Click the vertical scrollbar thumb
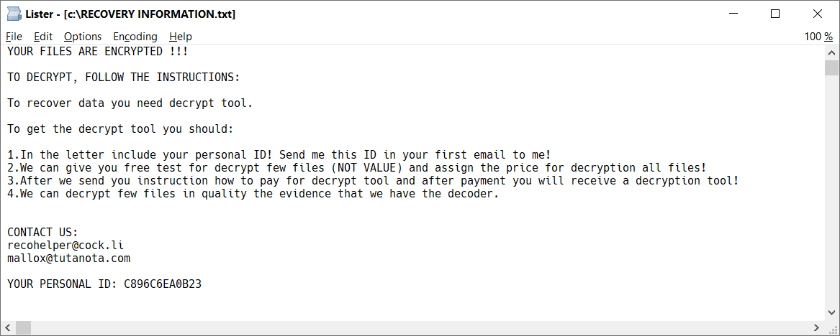Screen dimensions: 840x336 (x=832, y=68)
